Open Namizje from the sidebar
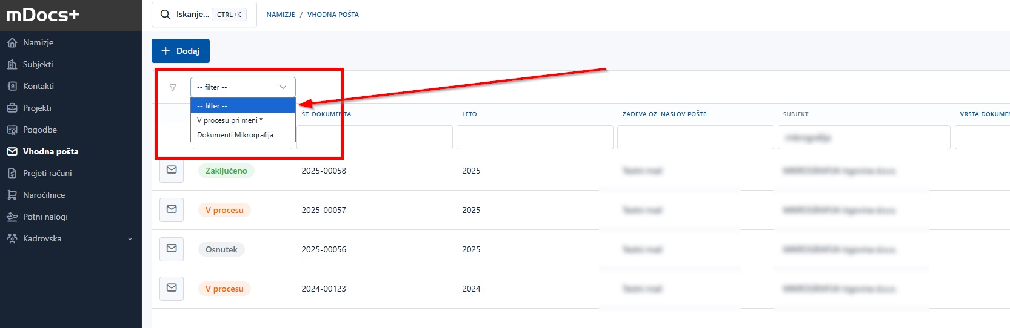The width and height of the screenshot is (1010, 328). tap(38, 42)
